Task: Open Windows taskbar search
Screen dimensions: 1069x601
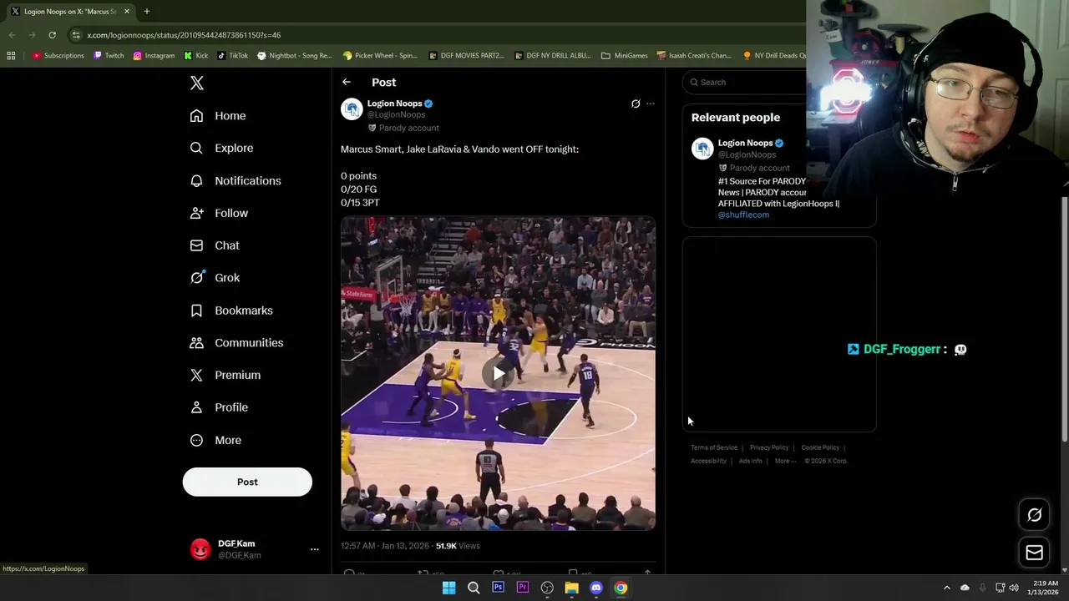Action: (x=474, y=588)
